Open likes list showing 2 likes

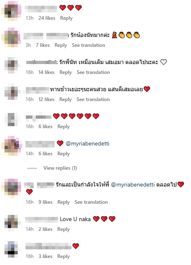point(45,229)
